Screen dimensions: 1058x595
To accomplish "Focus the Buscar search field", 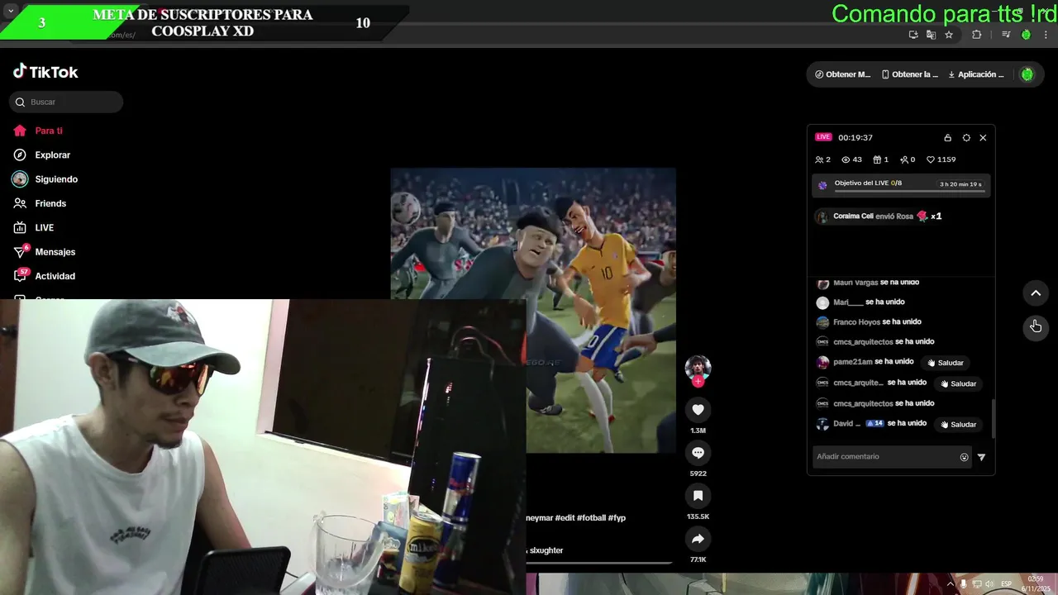I will pos(66,102).
